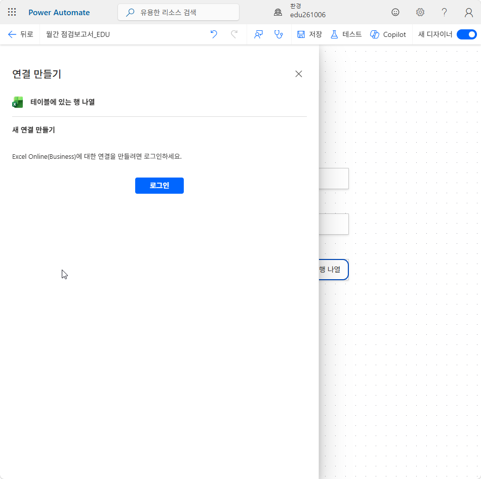
Task: Edit the flow name 월간 점검보고서_EDU
Action: pos(78,34)
